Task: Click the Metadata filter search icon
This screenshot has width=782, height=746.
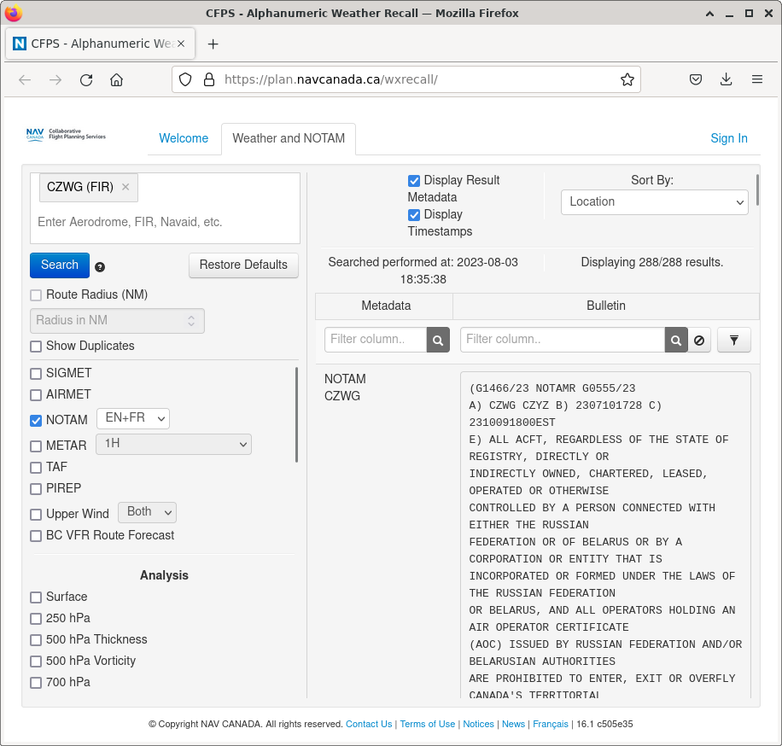Action: (x=438, y=340)
